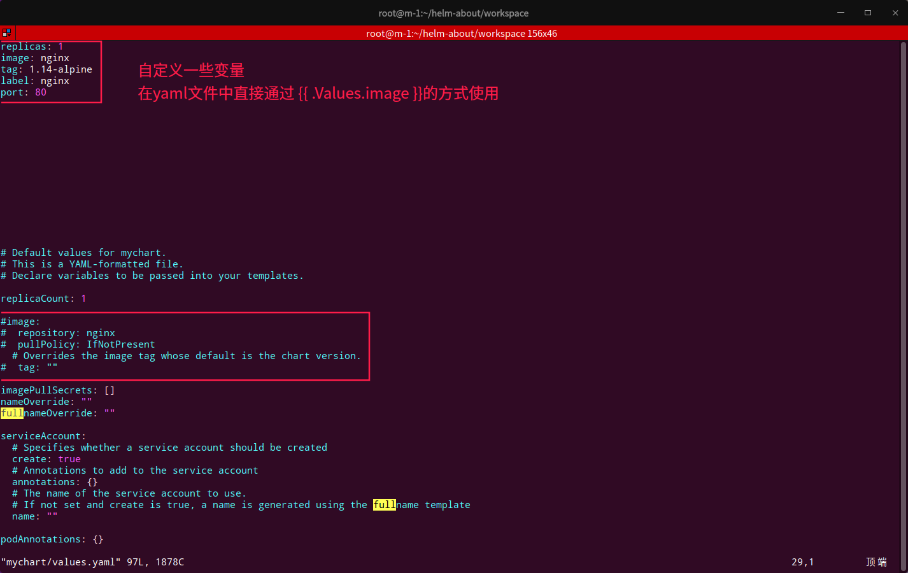Click the true value after create:
908x573 pixels.
[69, 458]
